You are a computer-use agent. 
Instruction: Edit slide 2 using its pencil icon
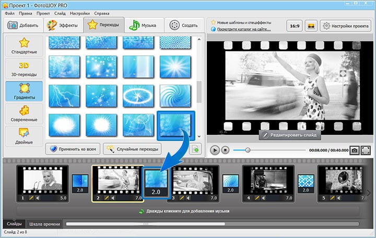point(107,198)
